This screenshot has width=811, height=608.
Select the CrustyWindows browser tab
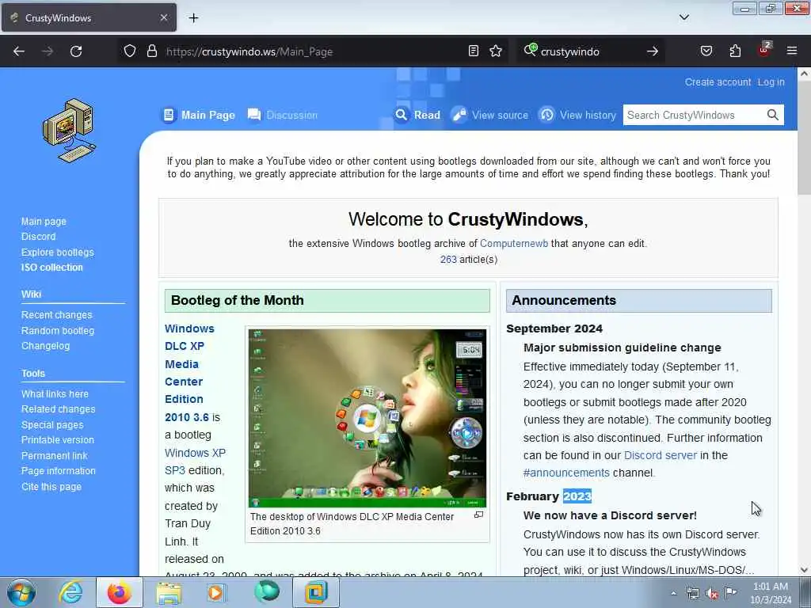point(89,17)
